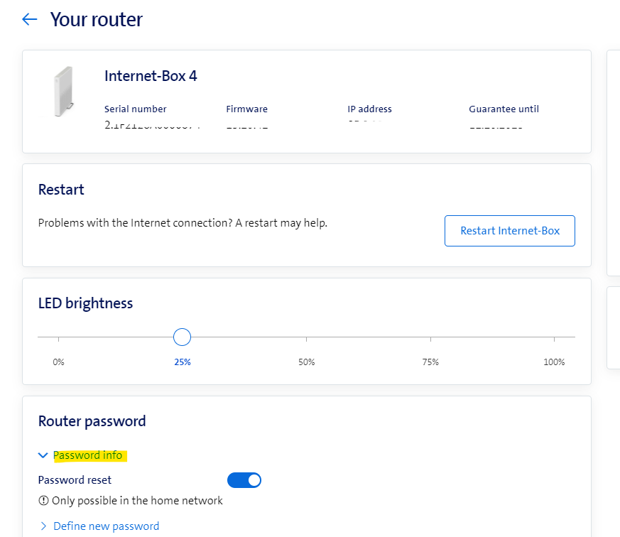Expand the Define new password chevron
Image resolution: width=620 pixels, height=537 pixels.
tap(43, 526)
